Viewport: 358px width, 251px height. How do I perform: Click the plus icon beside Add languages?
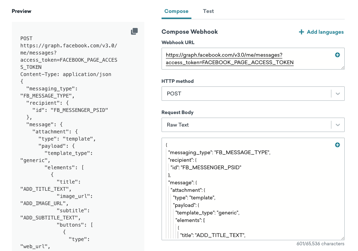(x=302, y=32)
